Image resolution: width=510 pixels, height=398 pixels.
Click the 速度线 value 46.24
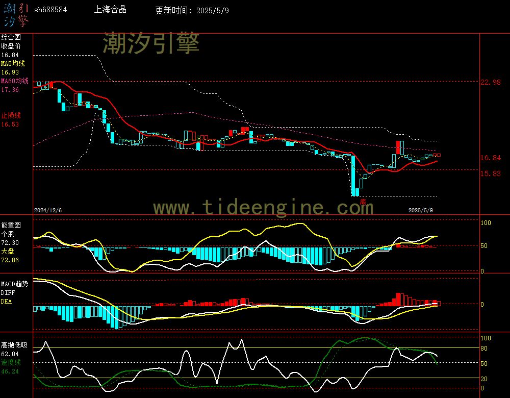pos(10,371)
